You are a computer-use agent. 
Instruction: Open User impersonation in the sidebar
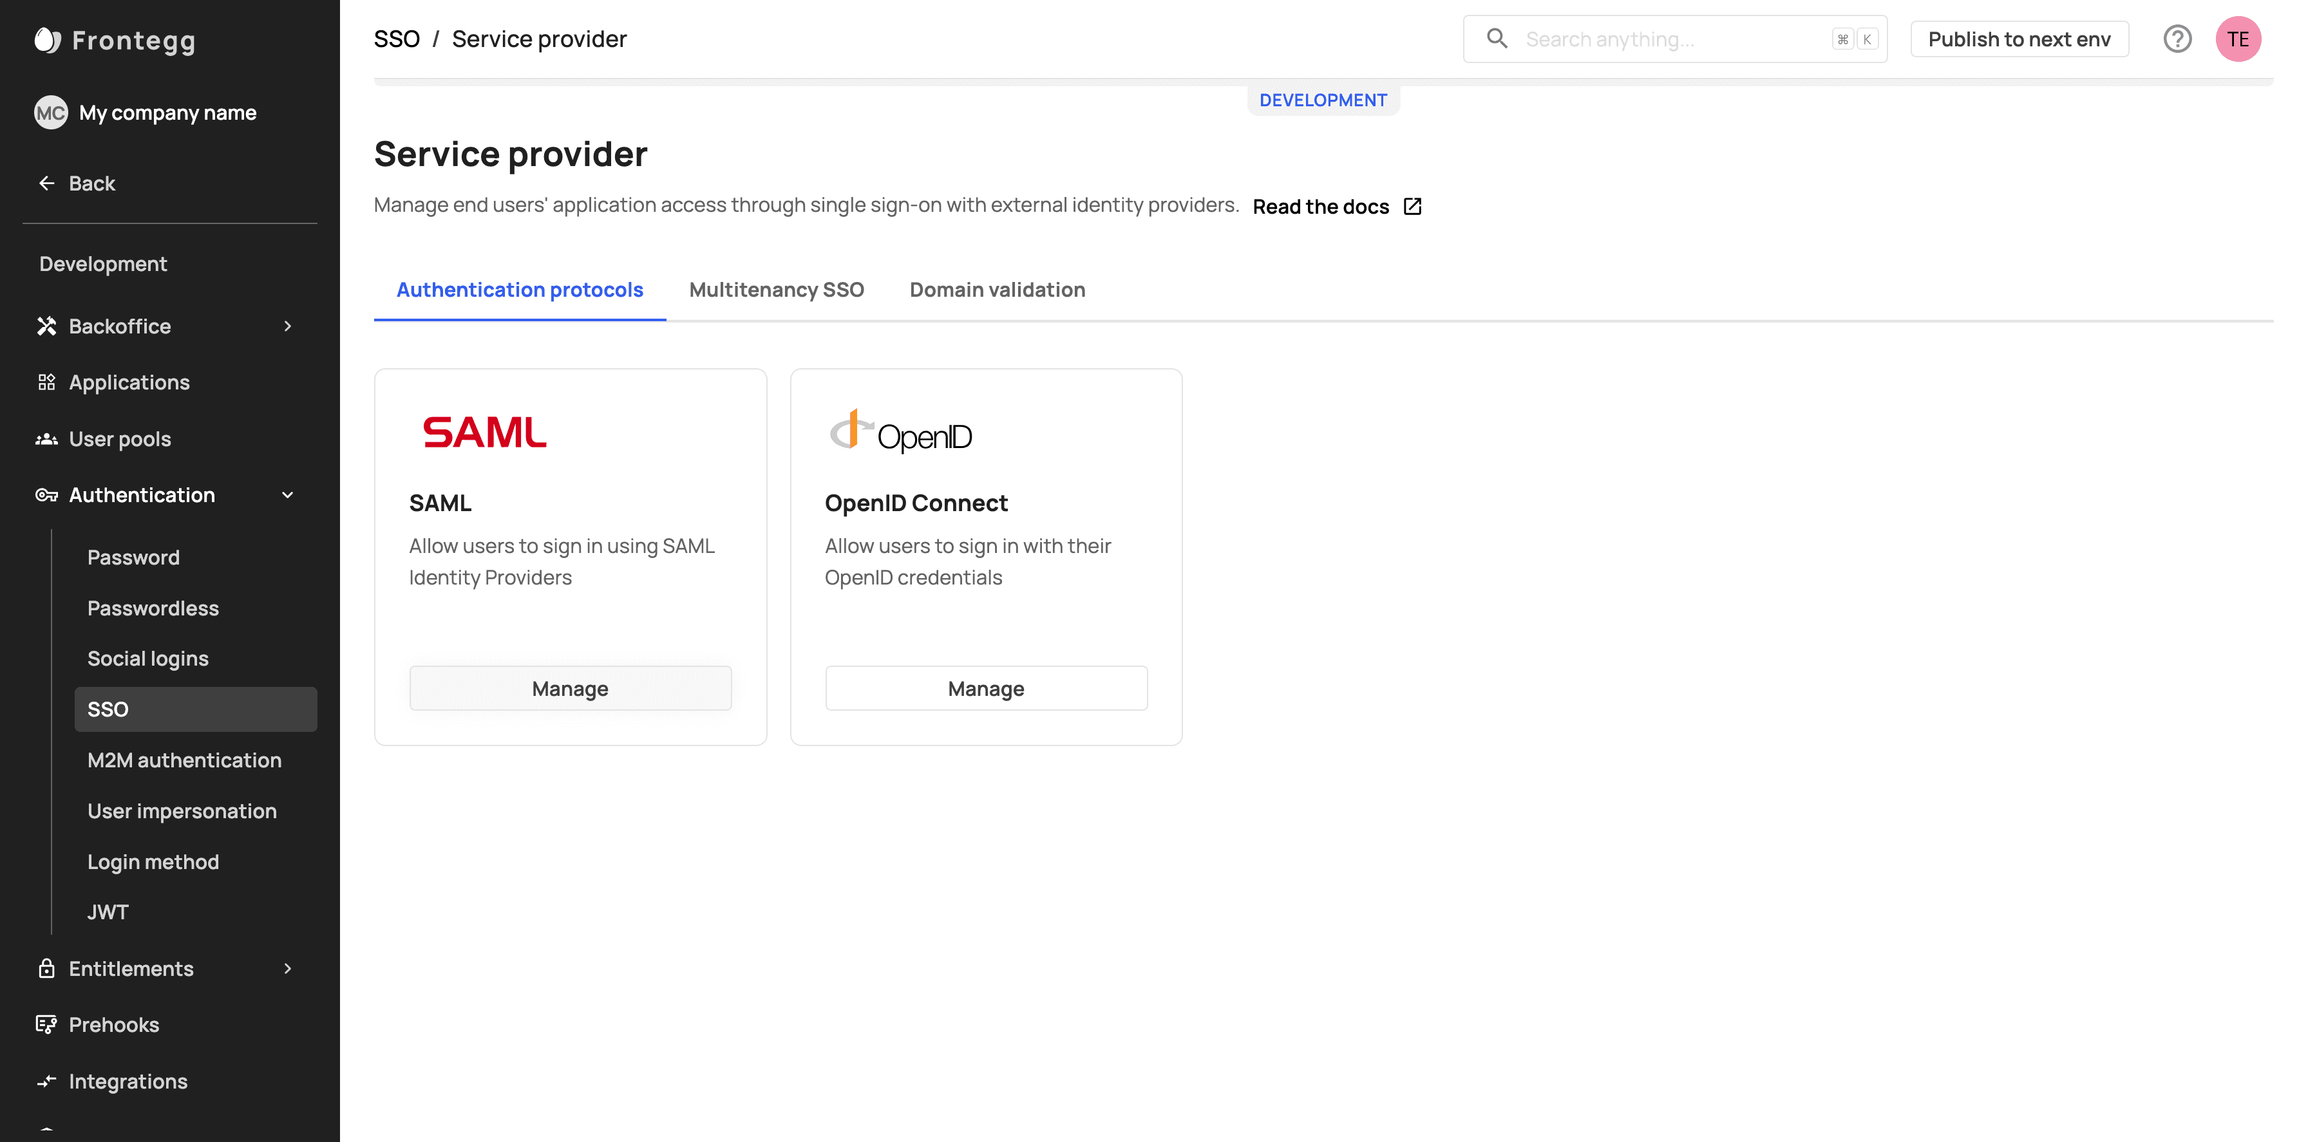click(x=182, y=810)
